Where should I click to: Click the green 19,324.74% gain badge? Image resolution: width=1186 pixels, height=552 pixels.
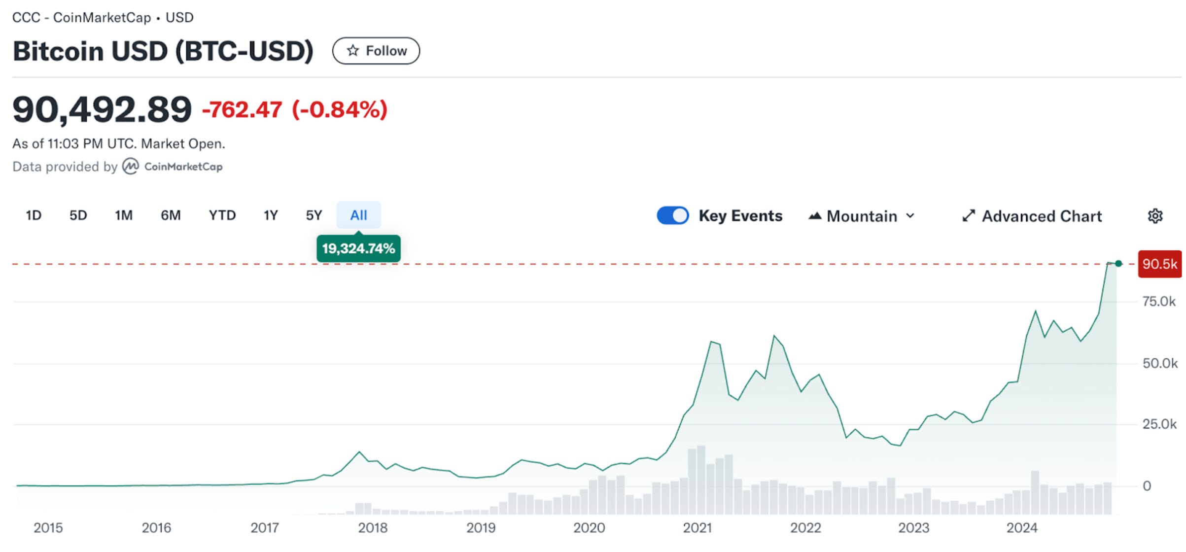point(358,248)
